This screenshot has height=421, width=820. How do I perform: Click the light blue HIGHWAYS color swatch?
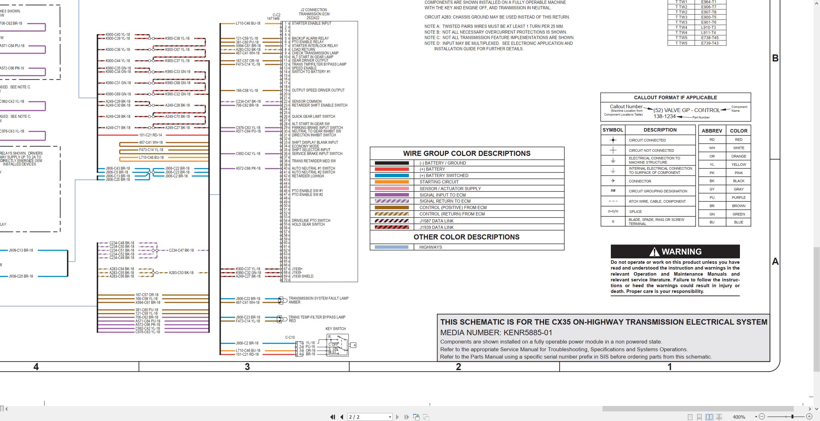(392, 247)
